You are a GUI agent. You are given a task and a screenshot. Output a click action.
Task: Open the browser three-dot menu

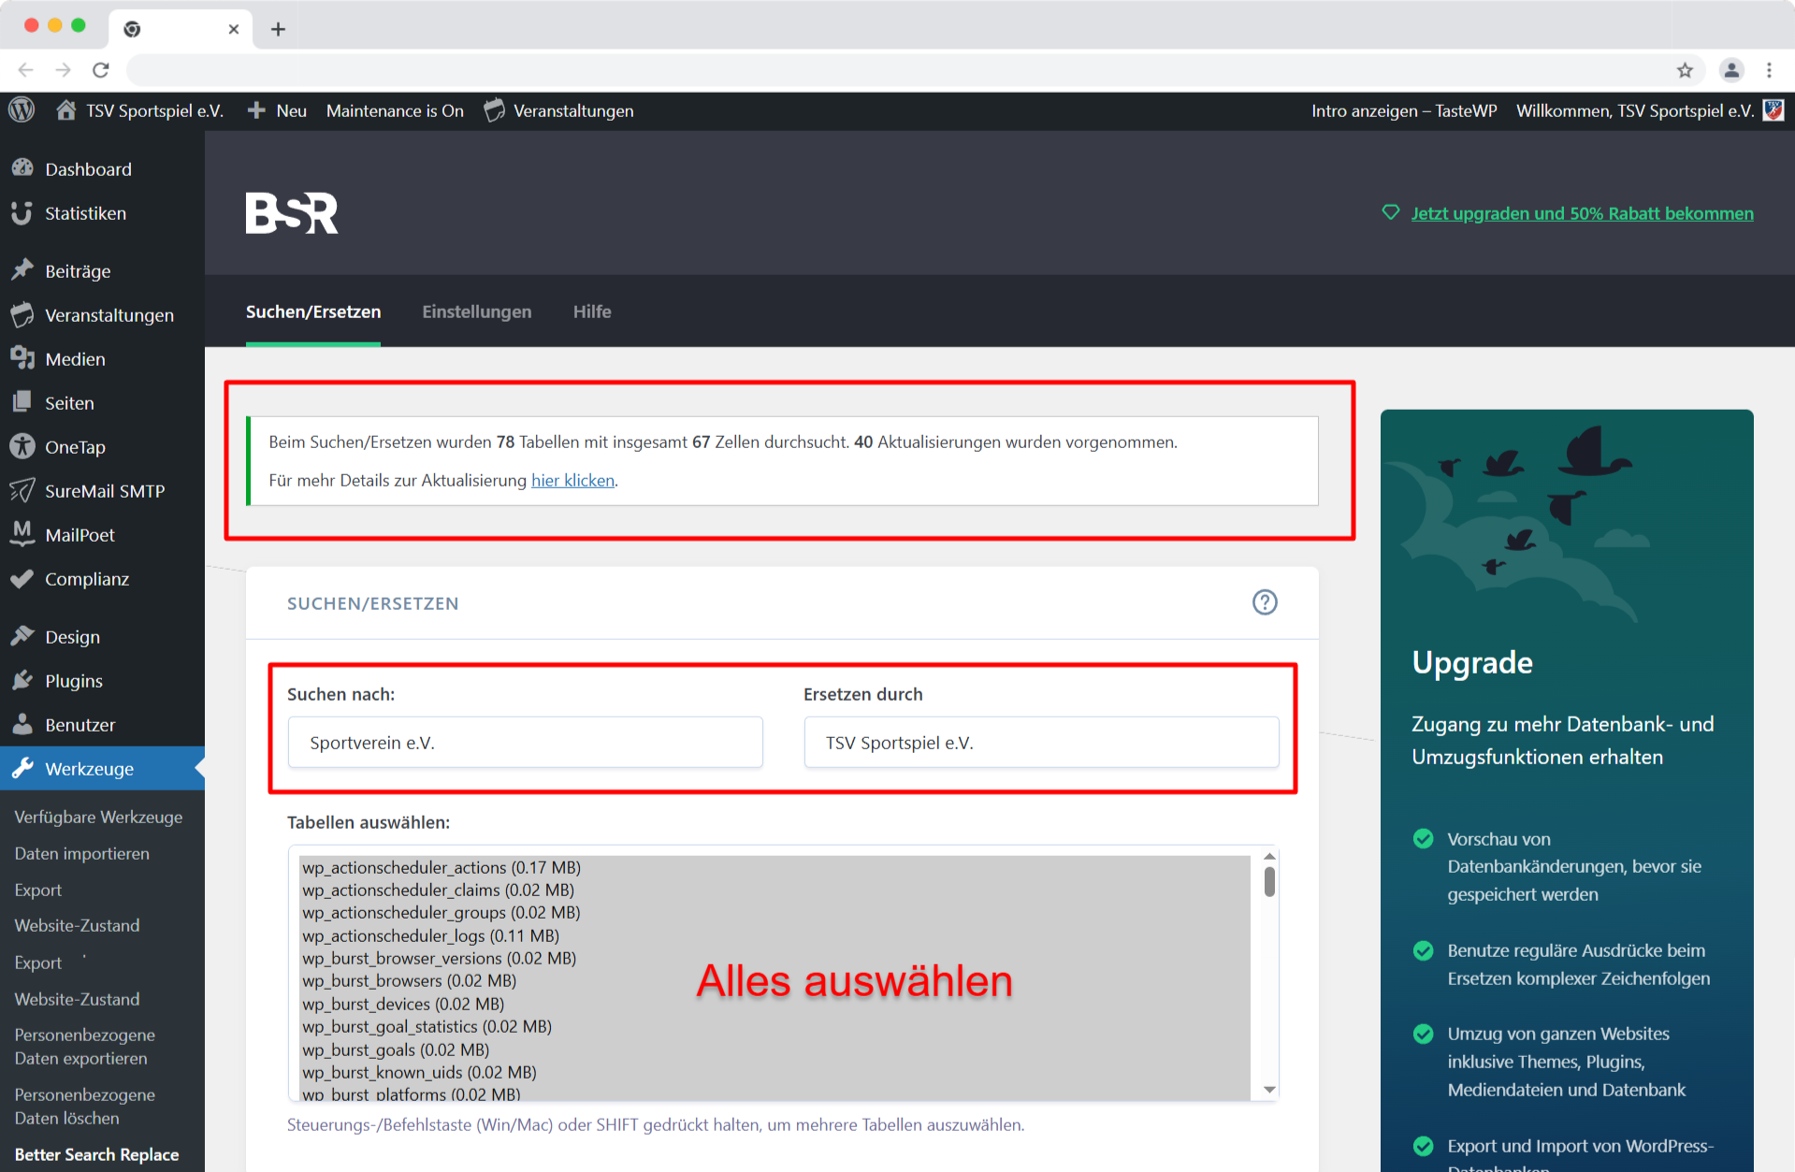[x=1769, y=70]
